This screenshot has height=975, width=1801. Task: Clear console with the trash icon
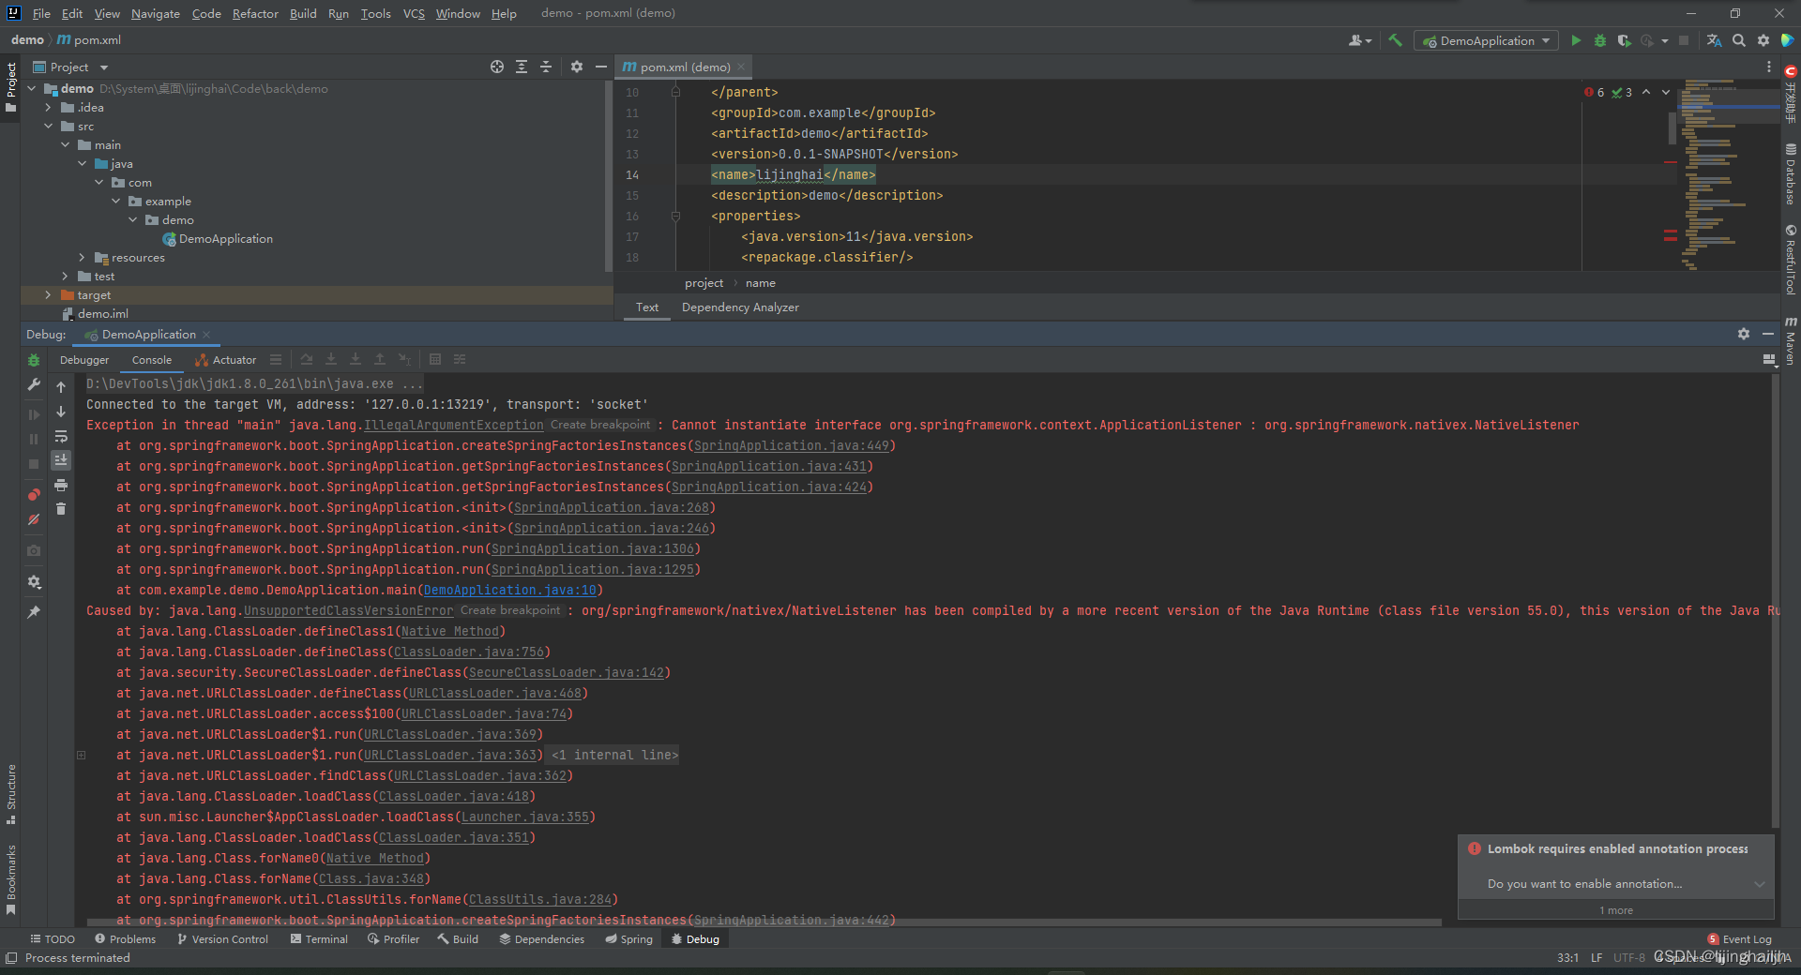point(61,509)
